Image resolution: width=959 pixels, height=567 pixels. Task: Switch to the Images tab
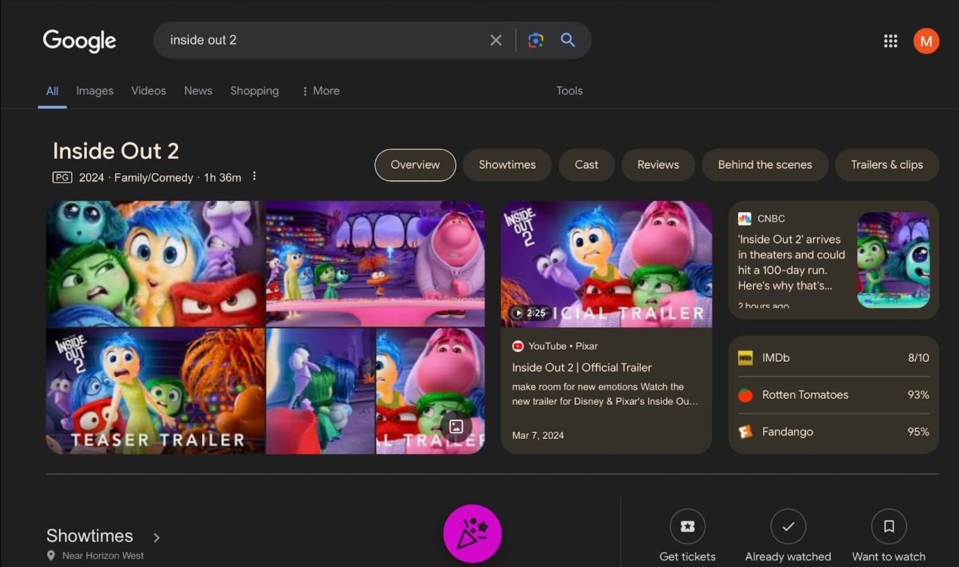(95, 91)
